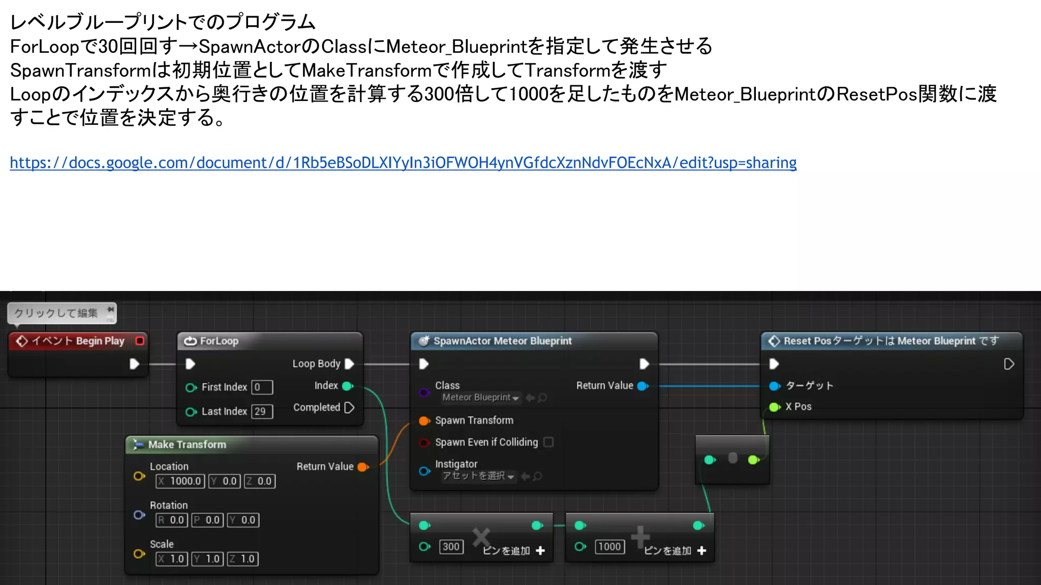
Task: Edit Scale Z value field
Action: [243, 559]
